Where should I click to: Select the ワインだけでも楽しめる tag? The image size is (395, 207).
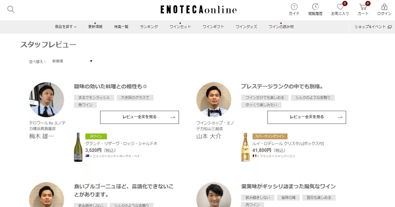265,98
